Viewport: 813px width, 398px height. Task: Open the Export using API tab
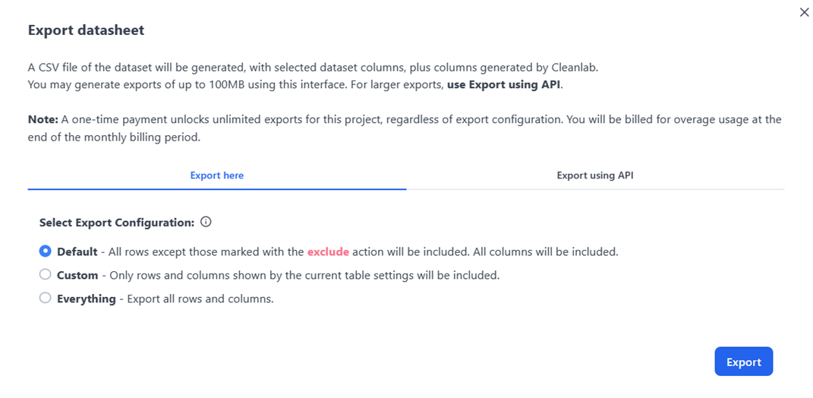click(x=595, y=175)
